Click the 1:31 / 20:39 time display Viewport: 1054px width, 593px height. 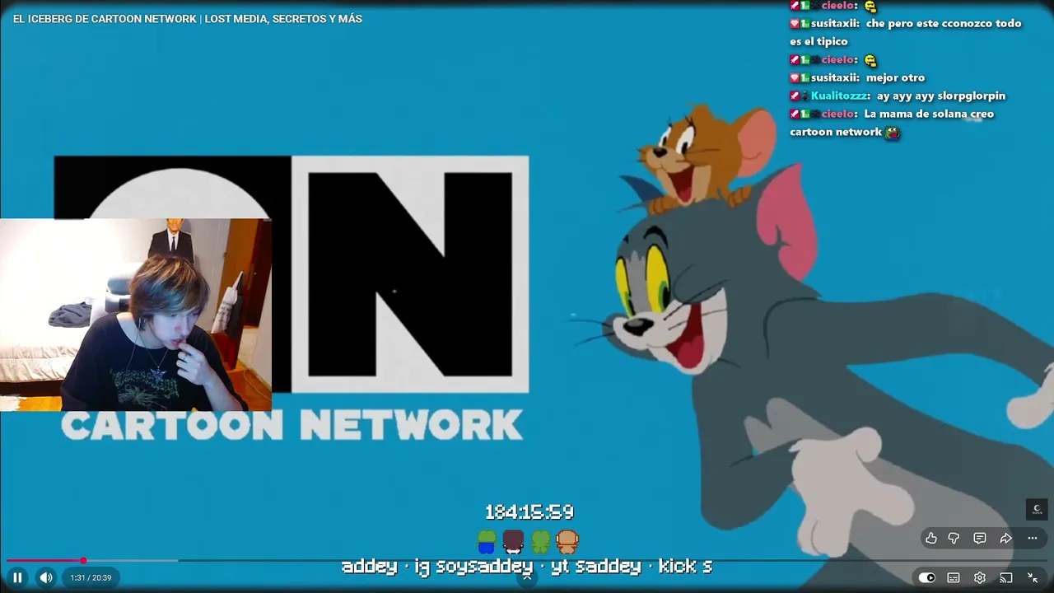click(91, 577)
